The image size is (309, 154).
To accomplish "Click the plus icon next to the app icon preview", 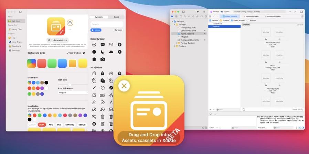I will point(70,30).
